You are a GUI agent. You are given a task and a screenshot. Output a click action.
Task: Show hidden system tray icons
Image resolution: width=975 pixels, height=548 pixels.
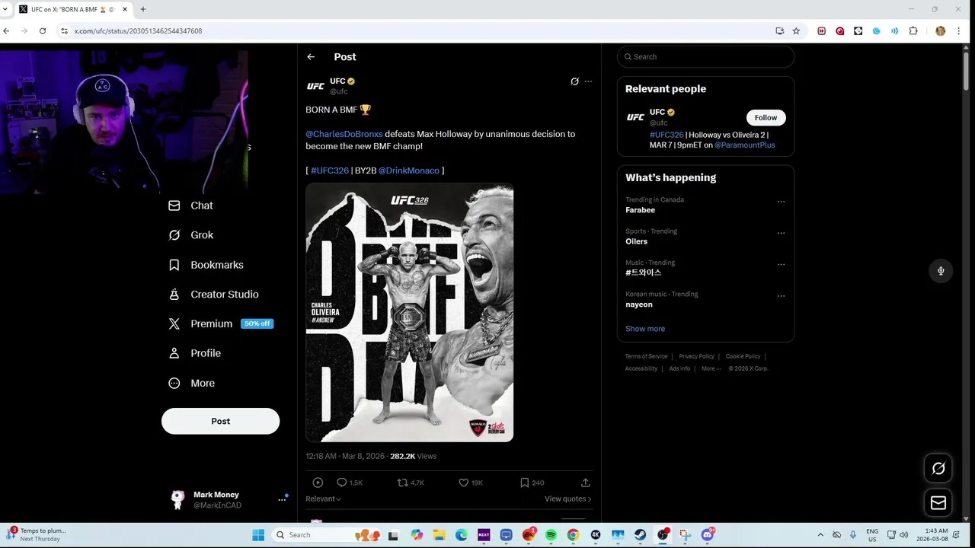click(820, 535)
